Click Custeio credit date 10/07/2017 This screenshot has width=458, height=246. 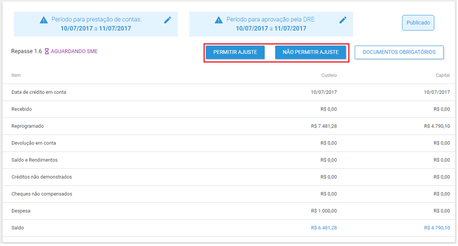click(x=324, y=92)
